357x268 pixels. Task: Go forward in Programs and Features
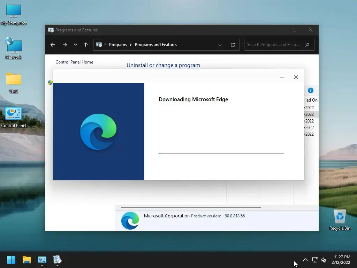[64, 45]
